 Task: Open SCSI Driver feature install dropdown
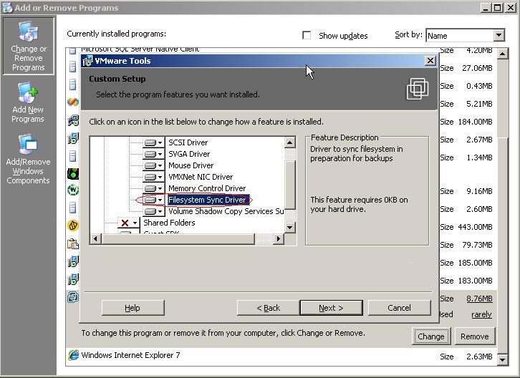pyautogui.click(x=154, y=142)
